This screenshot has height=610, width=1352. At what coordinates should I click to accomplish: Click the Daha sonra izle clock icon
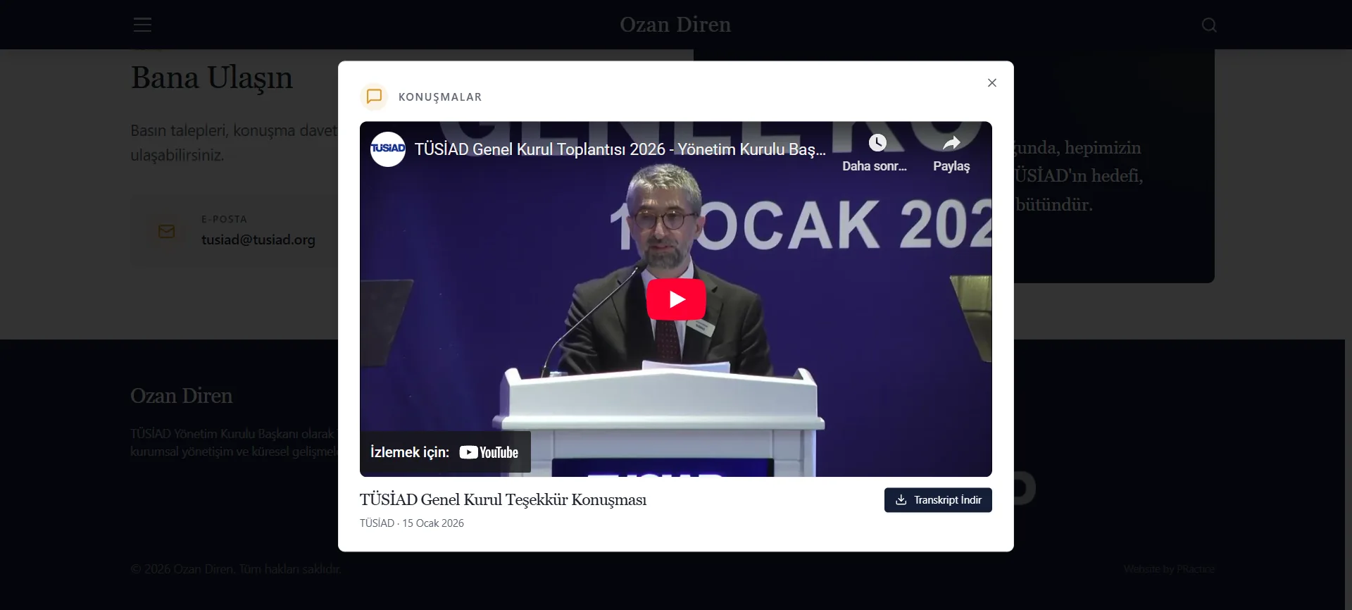pyautogui.click(x=877, y=143)
